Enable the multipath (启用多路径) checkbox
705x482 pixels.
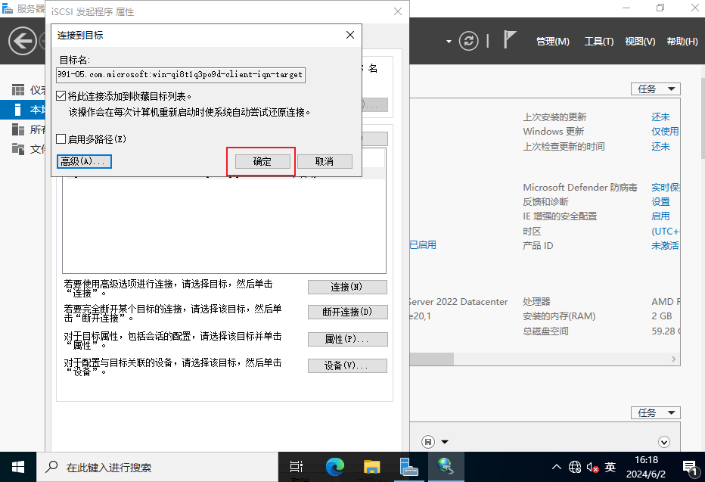(x=61, y=139)
